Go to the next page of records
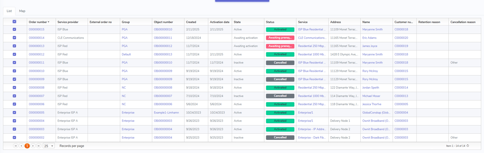The height and width of the screenshot is (153, 484). [x=33, y=146]
